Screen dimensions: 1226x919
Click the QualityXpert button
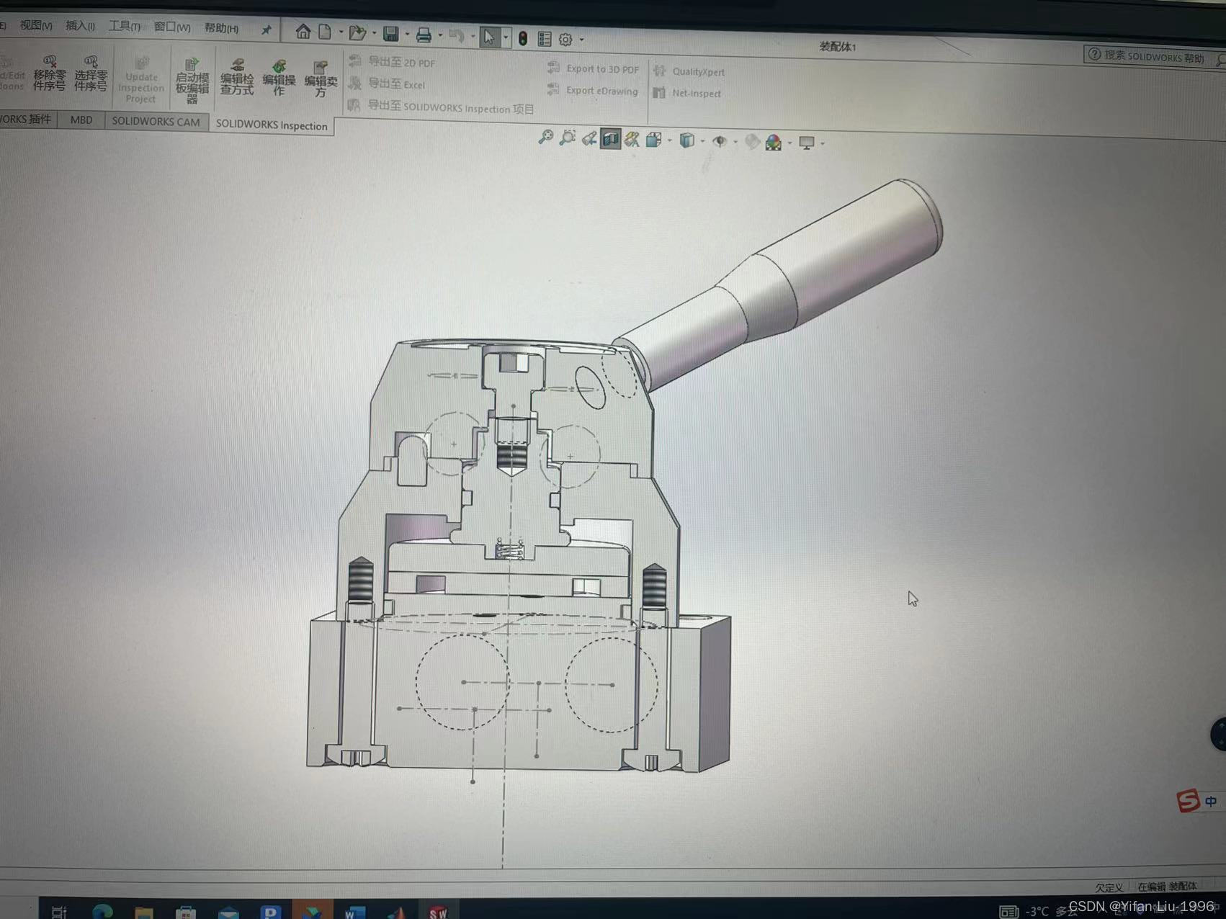click(x=689, y=71)
